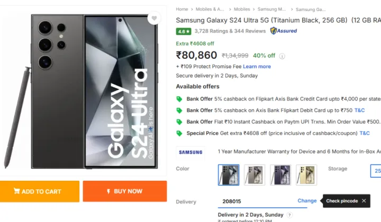Go to Home in the breadcrumb
The width and height of the screenshot is (381, 222).
182,9
